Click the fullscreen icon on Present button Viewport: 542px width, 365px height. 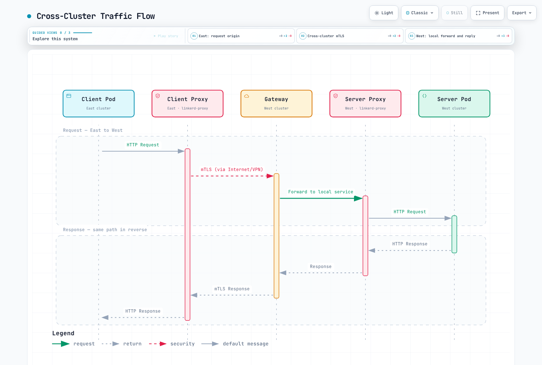click(478, 13)
